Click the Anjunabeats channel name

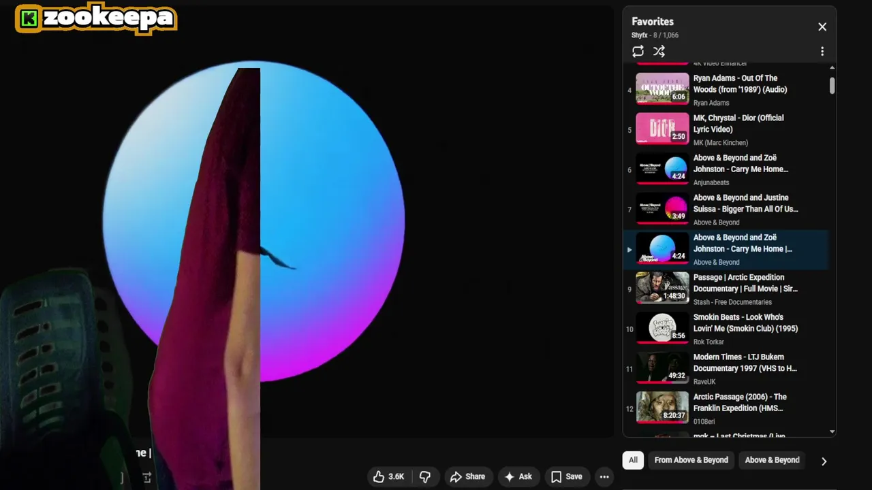pyautogui.click(x=711, y=182)
